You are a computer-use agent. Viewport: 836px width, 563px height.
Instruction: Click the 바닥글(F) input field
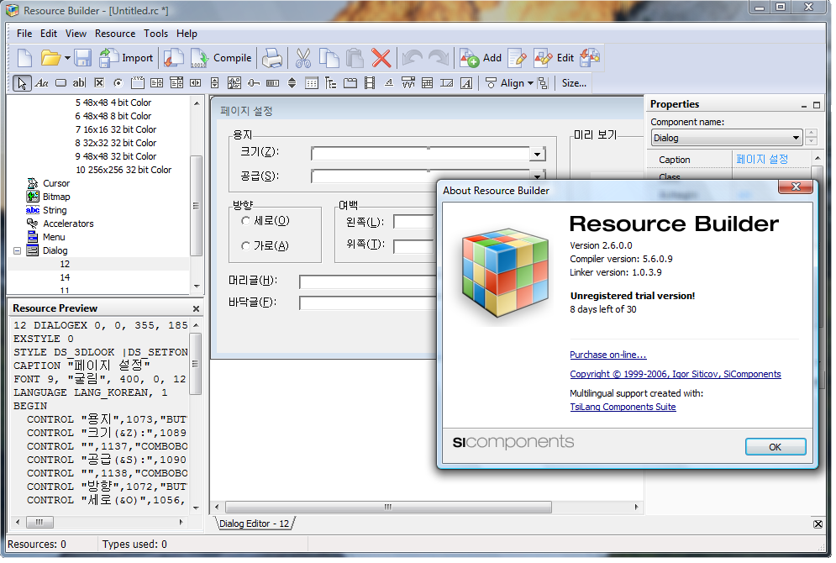pyautogui.click(x=368, y=303)
